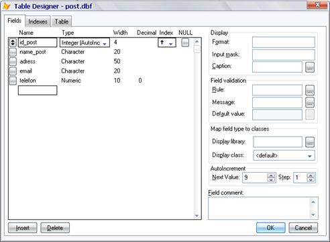330x242 pixels.
Task: Click the width 4 of id_post
Action: [115, 42]
